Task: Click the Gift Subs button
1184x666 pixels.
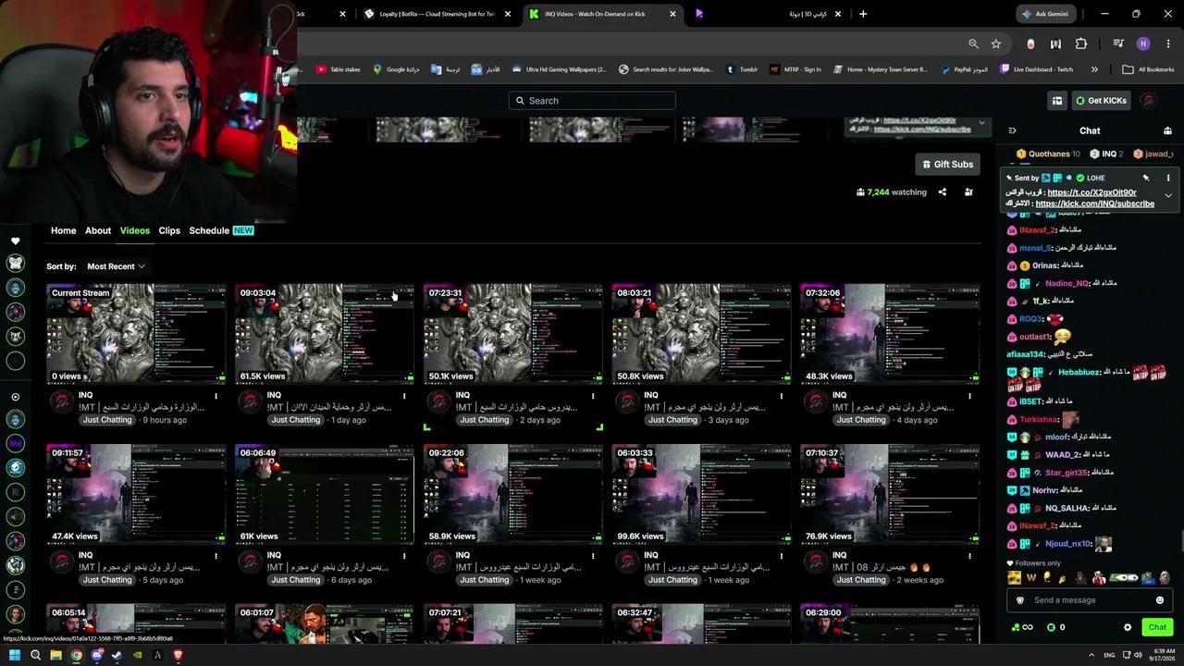Action: click(x=948, y=165)
